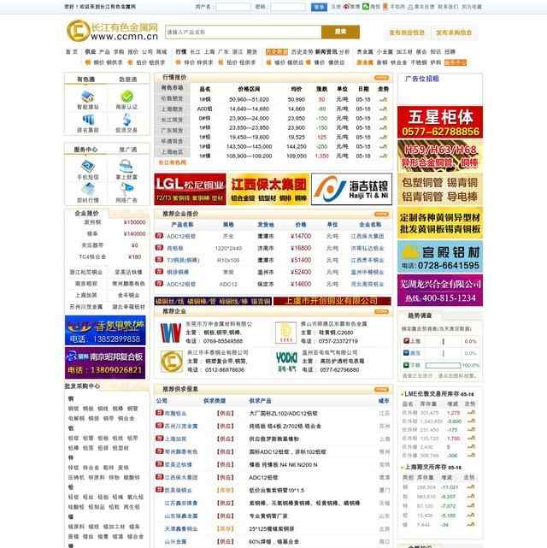Select the 广东现货 market tab
The width and height of the screenshot is (547, 548).
[172, 130]
